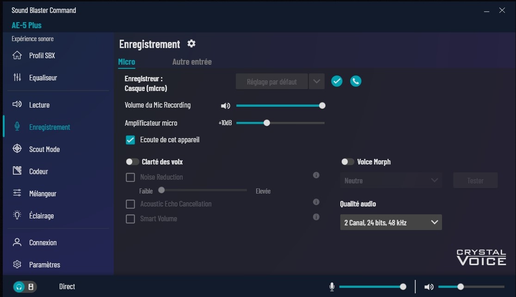
Task: Select headphone output icon in bottom toggle
Action: pyautogui.click(x=19, y=287)
